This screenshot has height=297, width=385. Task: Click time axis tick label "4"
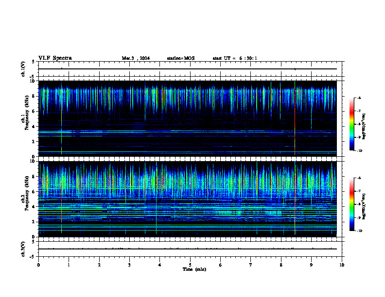click(x=160, y=265)
